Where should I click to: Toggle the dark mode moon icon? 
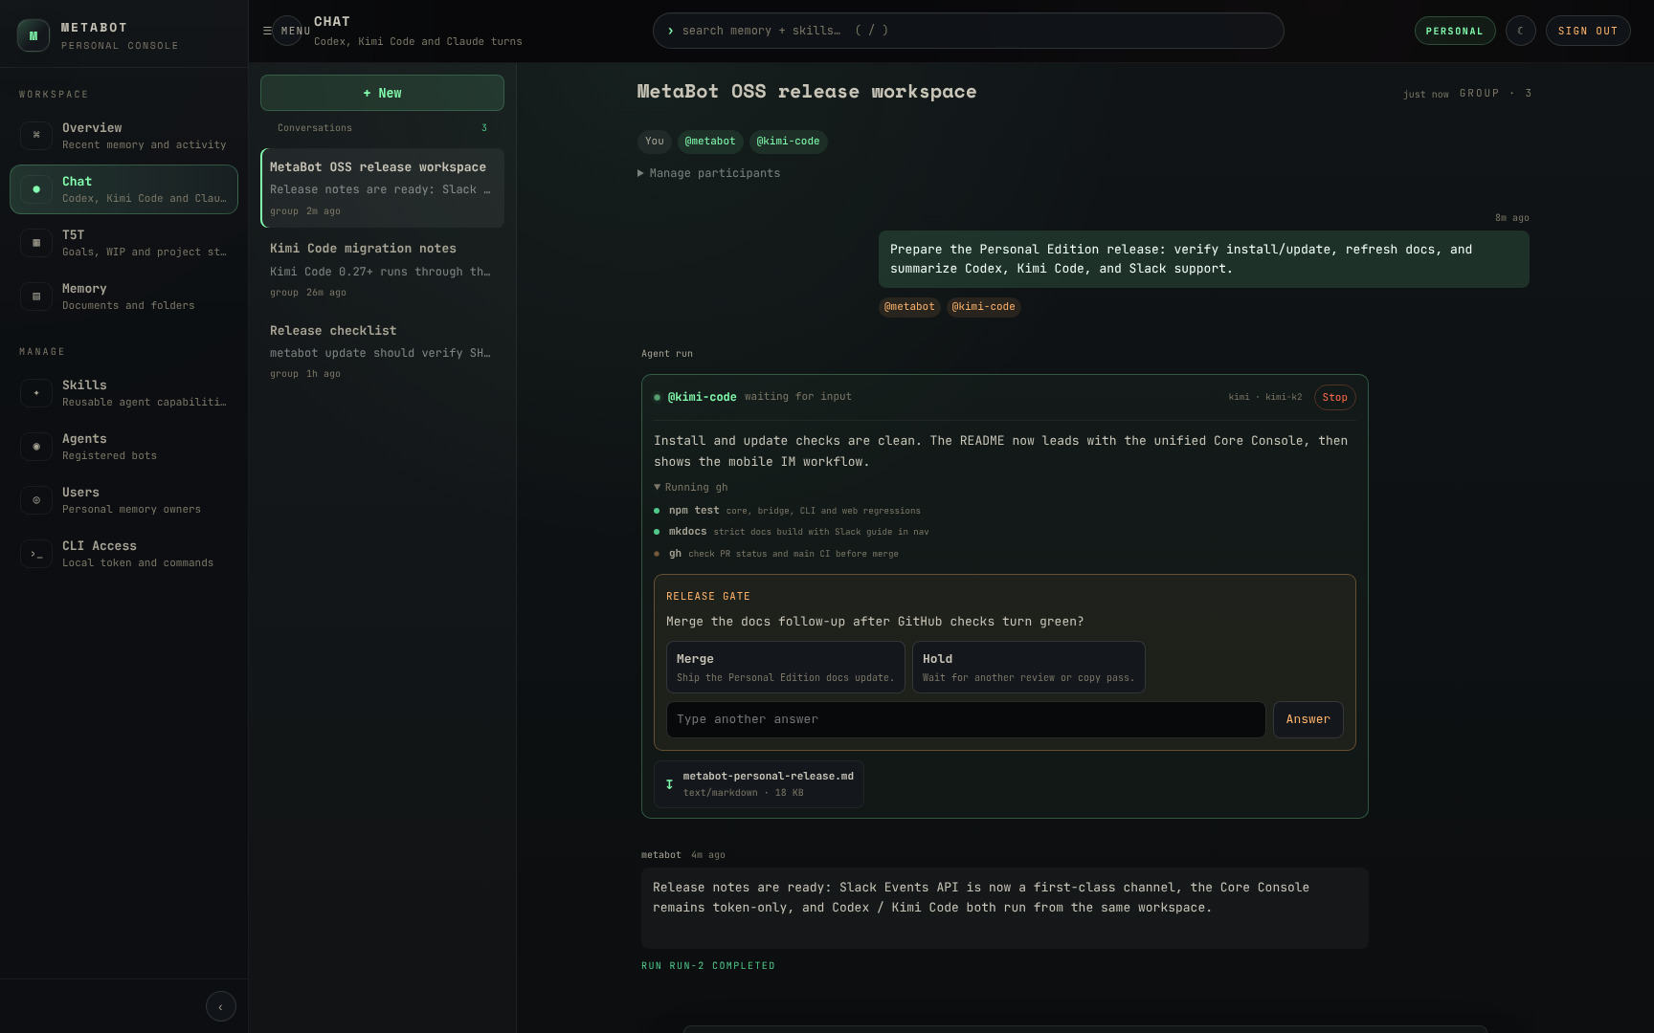(1520, 31)
